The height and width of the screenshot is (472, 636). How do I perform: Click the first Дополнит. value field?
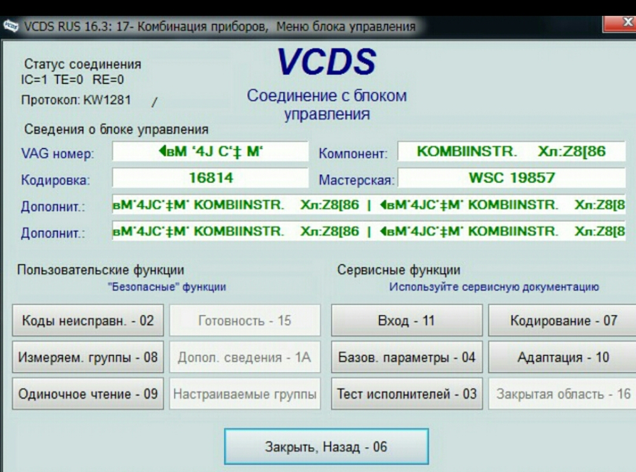pos(369,205)
